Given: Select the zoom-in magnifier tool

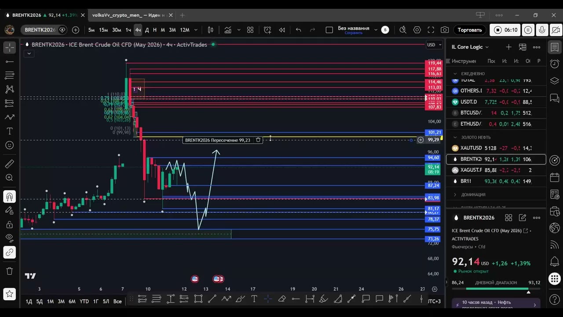Looking at the screenshot, I should click(9, 178).
